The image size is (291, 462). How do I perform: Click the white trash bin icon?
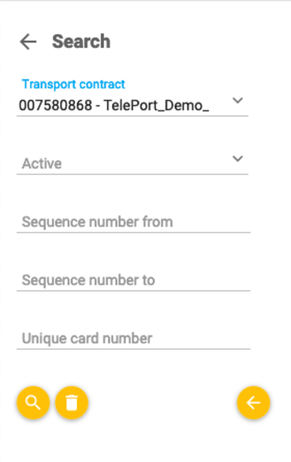[72, 403]
